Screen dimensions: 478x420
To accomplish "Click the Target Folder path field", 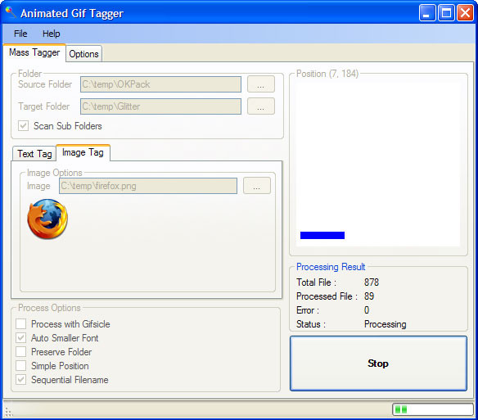I will pos(160,106).
